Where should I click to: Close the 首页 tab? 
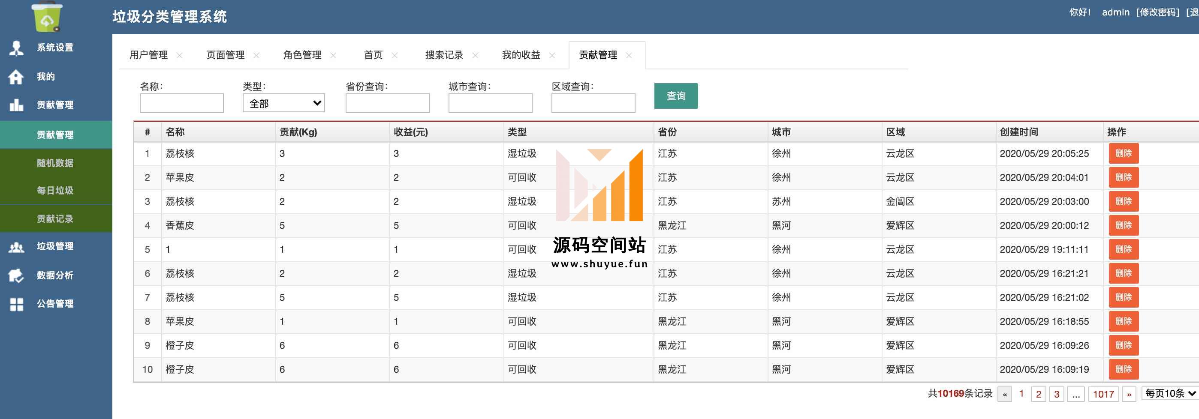pyautogui.click(x=395, y=55)
